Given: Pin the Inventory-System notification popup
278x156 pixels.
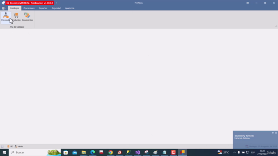Looking at the screenshot, I should tap(273, 133).
